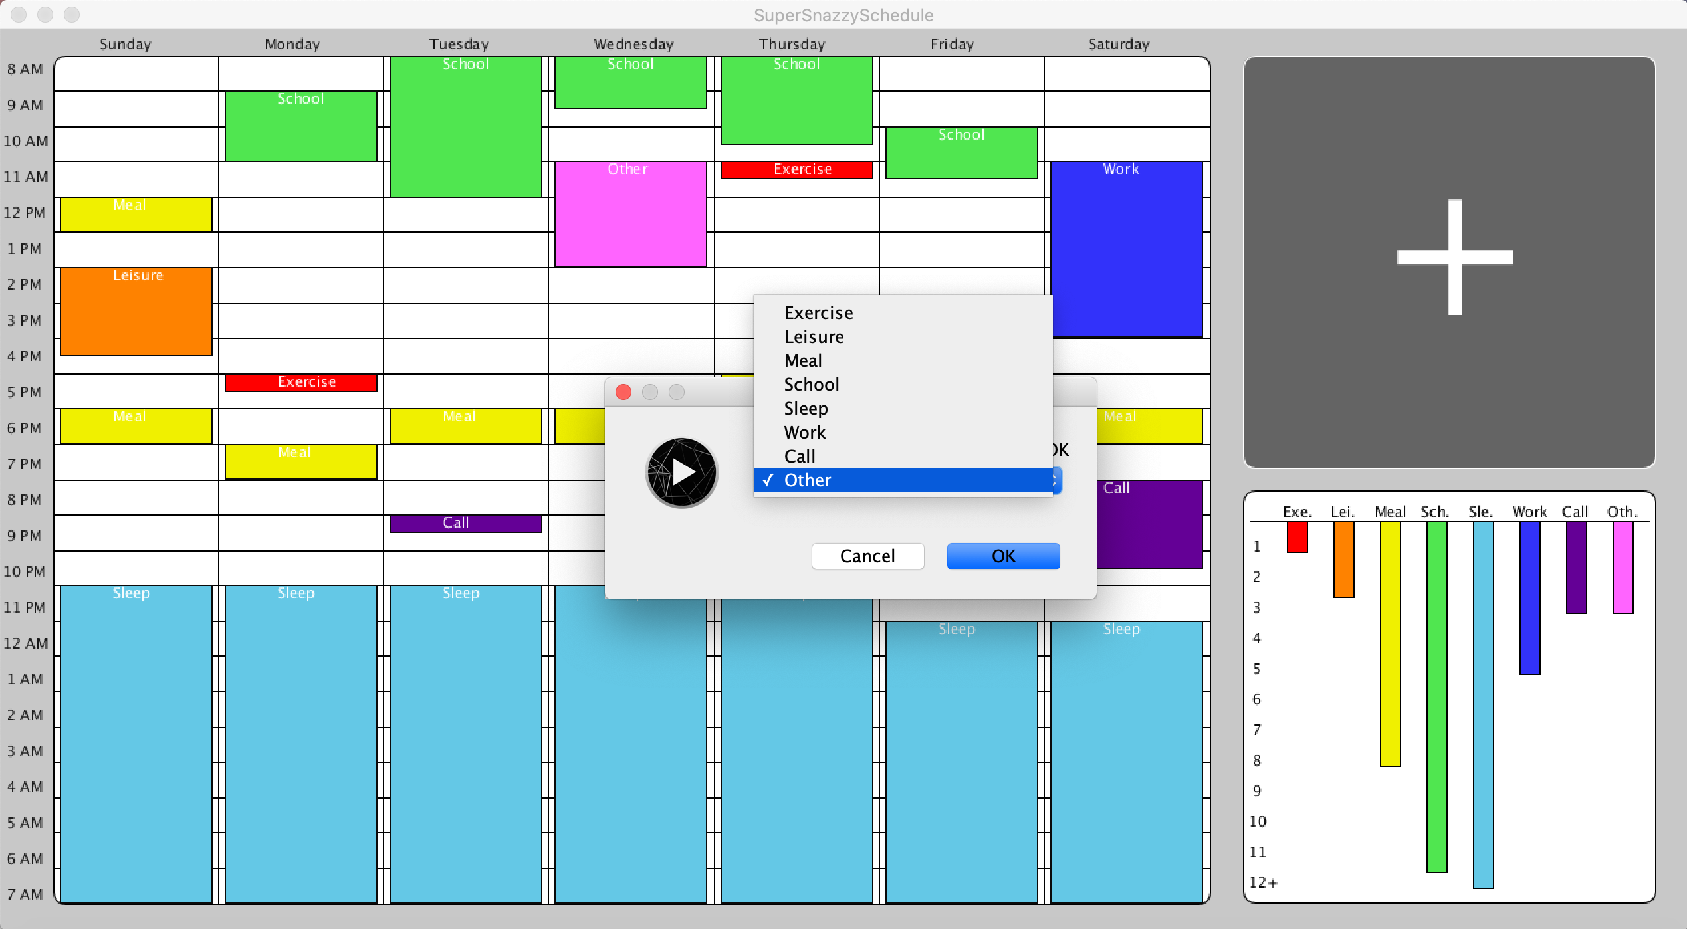Click Tuesday's purple Call event
Viewport: 1687px width, 929px height.
click(465, 524)
